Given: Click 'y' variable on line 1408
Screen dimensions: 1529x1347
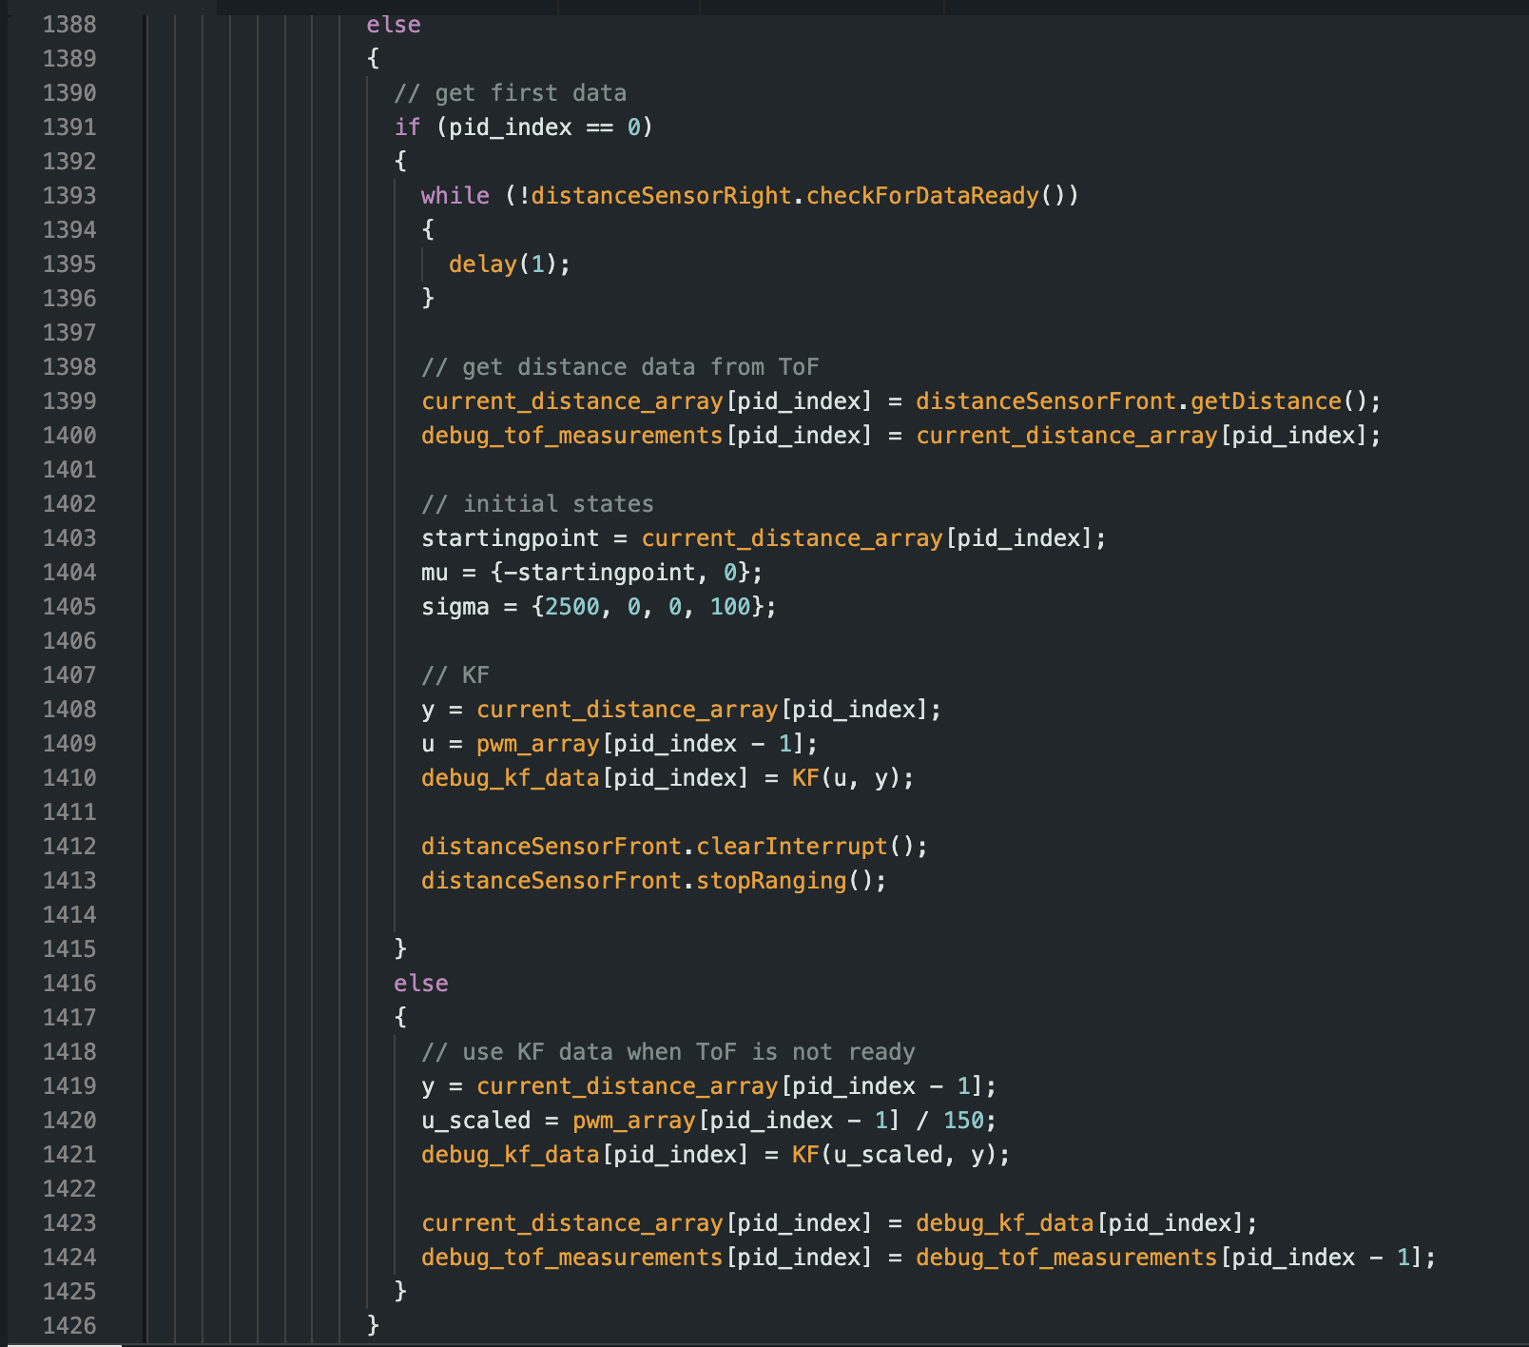Looking at the screenshot, I should pos(428,710).
